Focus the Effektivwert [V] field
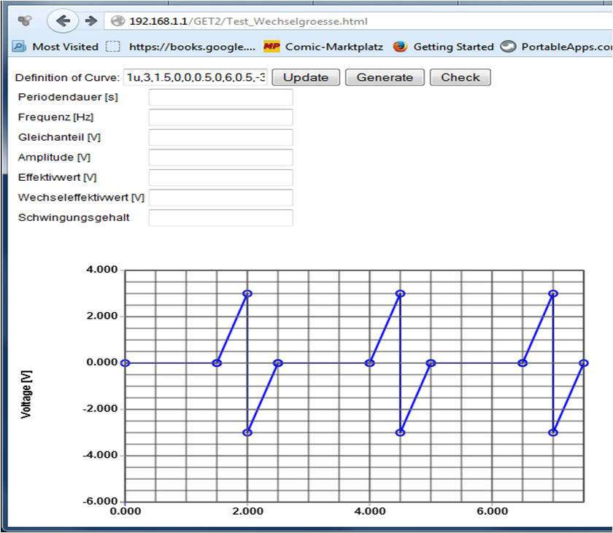The height and width of the screenshot is (533, 613). (220, 178)
